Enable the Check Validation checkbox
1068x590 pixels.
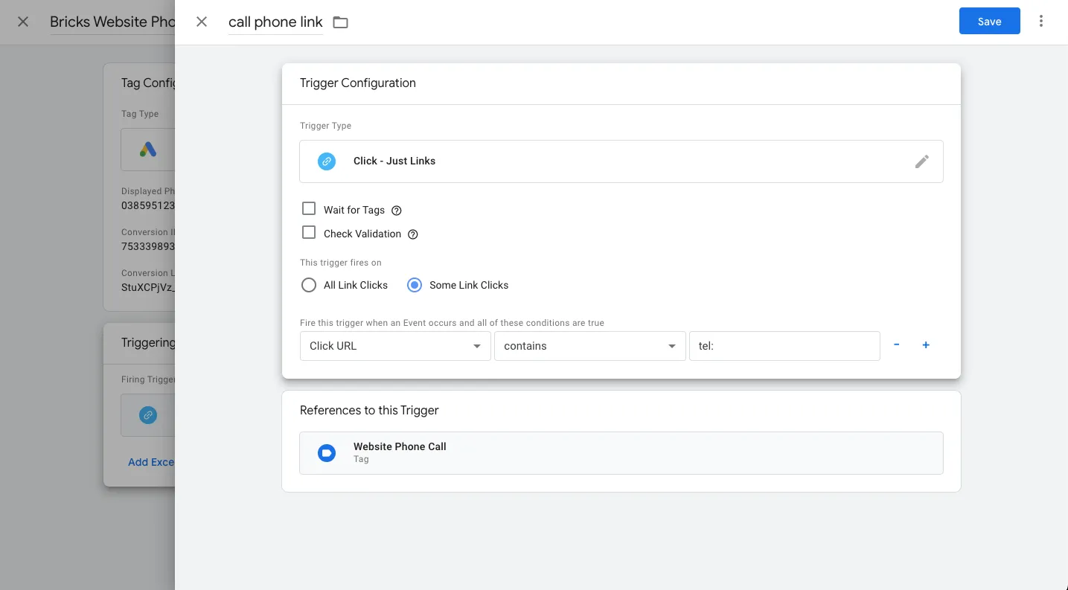pyautogui.click(x=309, y=232)
